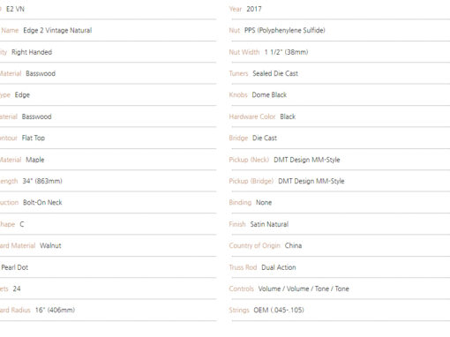Click the Satin Natural finish value
The height and width of the screenshot is (337, 450).
point(269,224)
